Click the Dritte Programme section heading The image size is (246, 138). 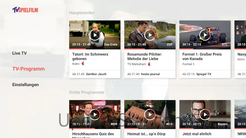point(87,92)
